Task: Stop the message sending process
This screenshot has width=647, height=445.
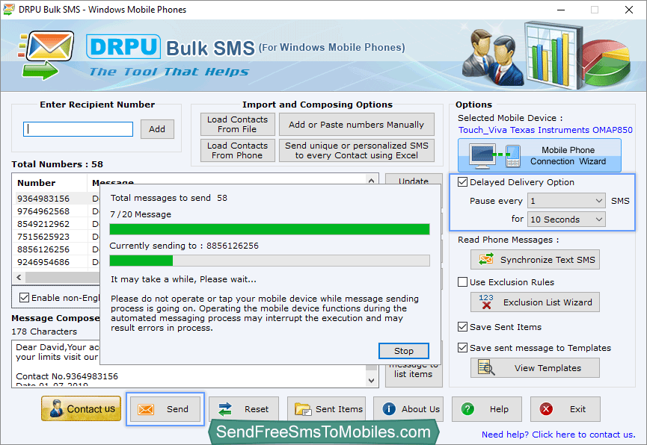Action: [404, 351]
